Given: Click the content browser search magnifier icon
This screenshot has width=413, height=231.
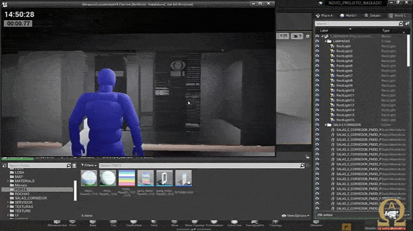Looking at the screenshot, I should pos(302,166).
